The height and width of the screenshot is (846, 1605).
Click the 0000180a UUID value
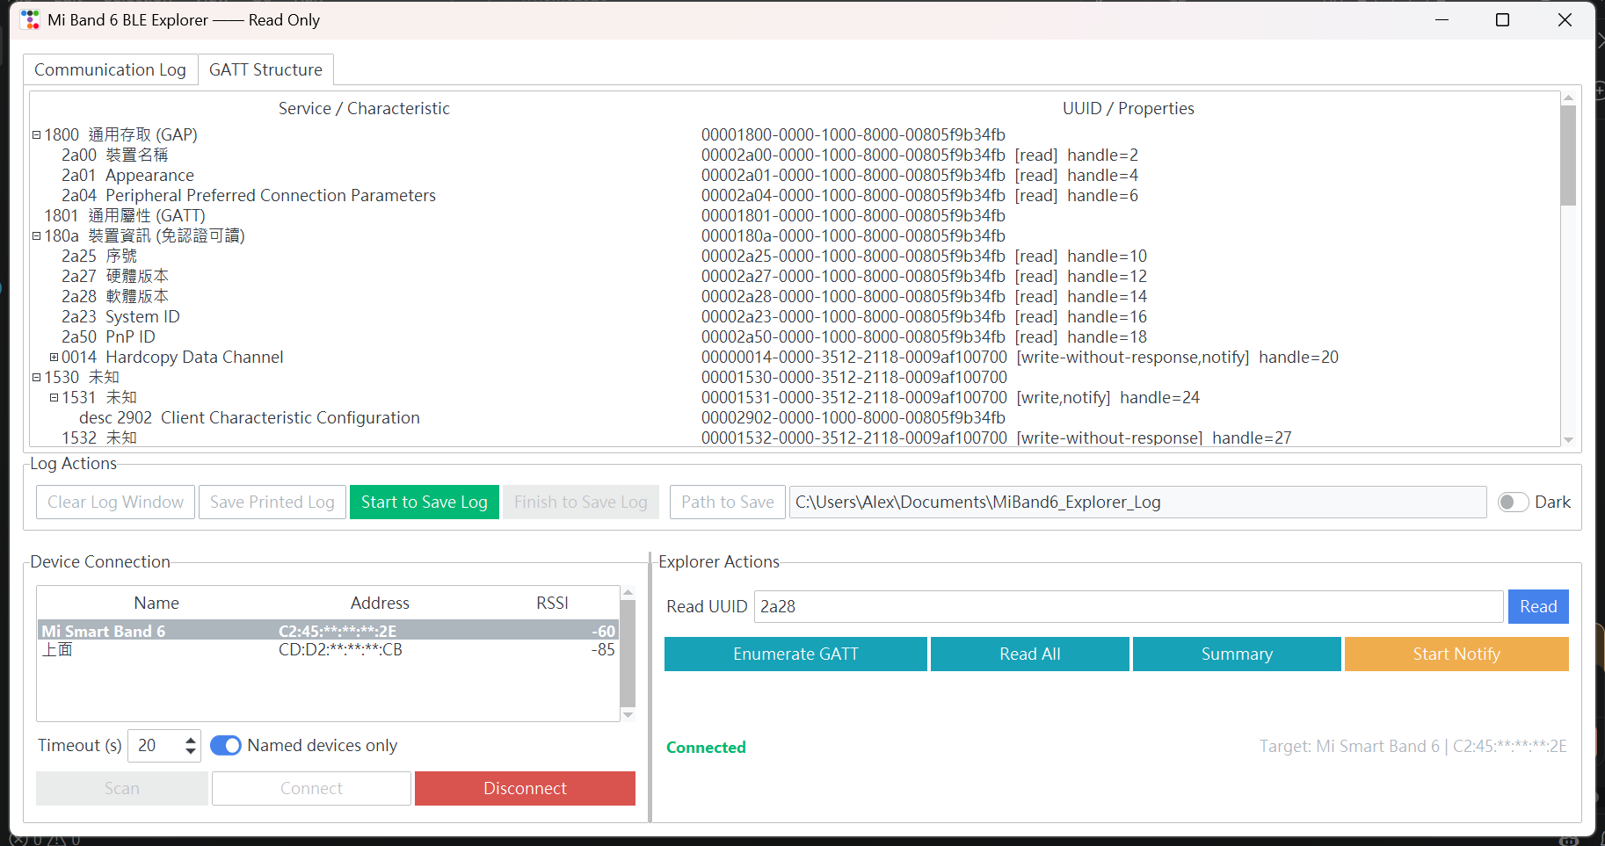[853, 235]
